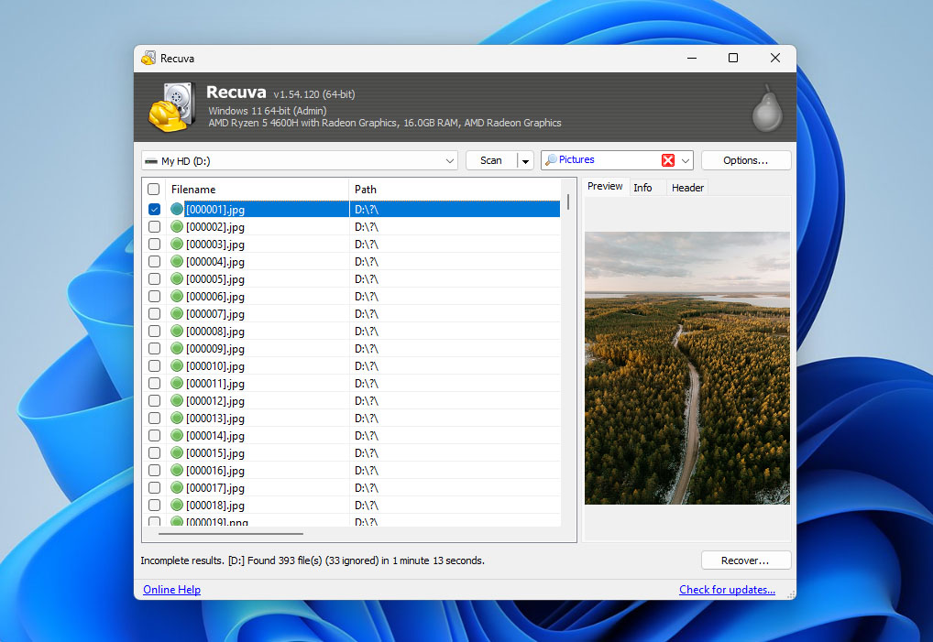
Task: Open the Pictures filter dropdown arrow
Action: (685, 160)
